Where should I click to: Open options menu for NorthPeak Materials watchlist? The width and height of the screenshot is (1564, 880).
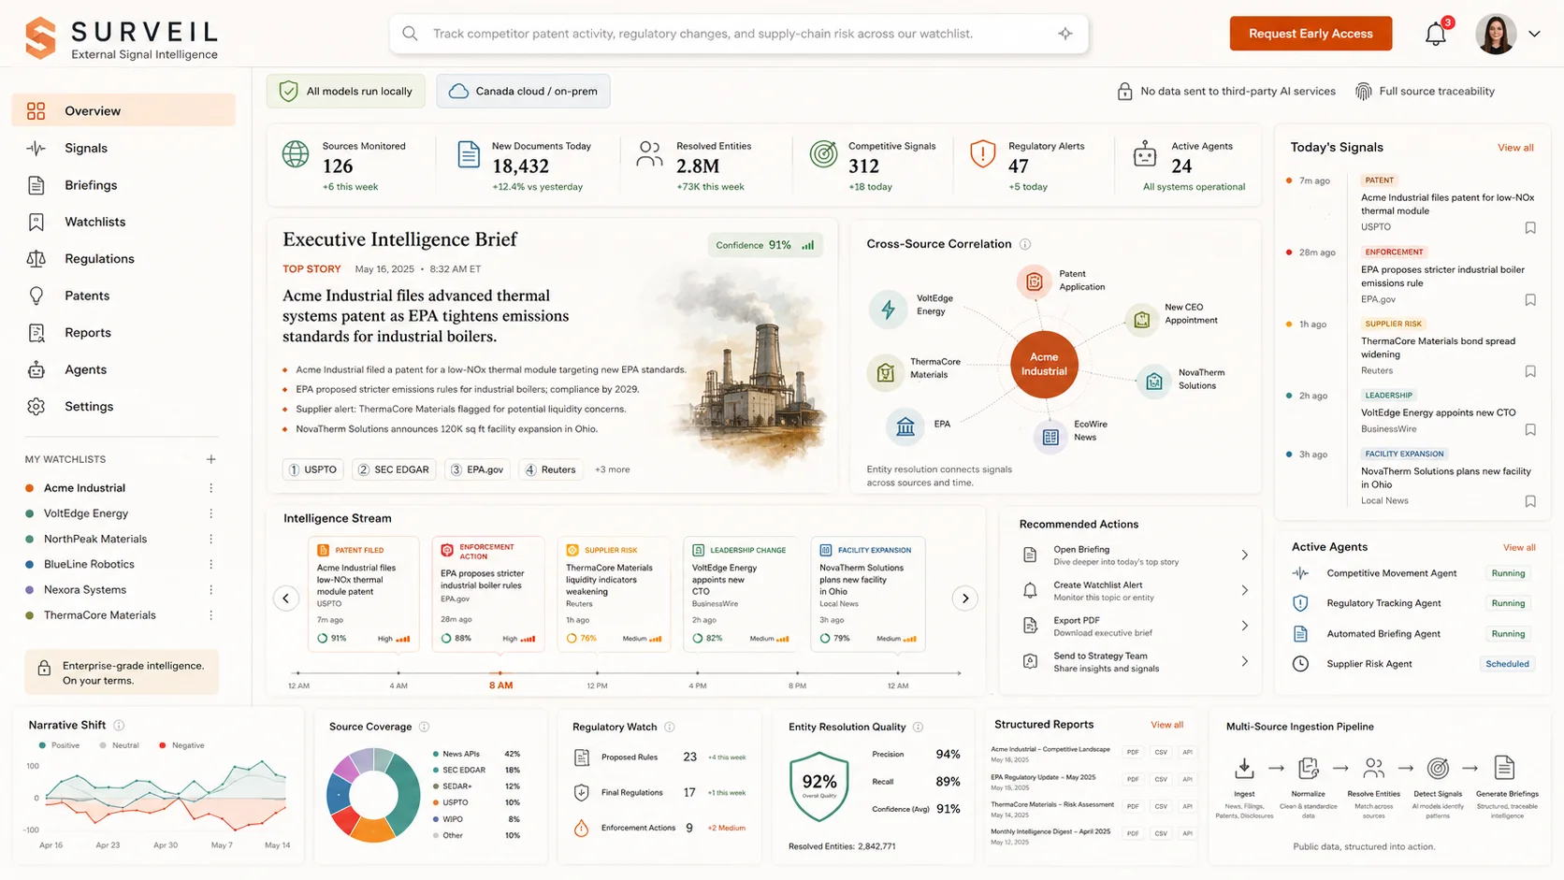click(211, 539)
